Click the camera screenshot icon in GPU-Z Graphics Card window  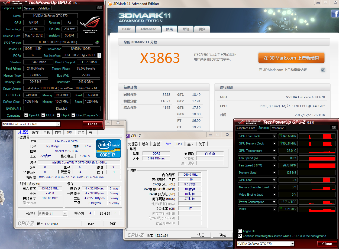point(99,8)
